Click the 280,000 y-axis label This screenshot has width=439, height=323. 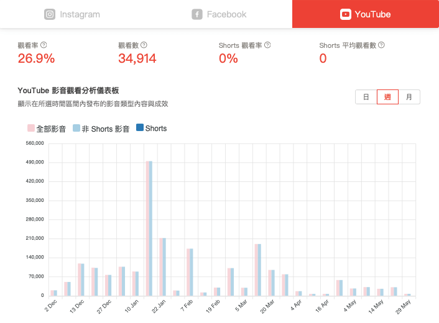[35, 219]
